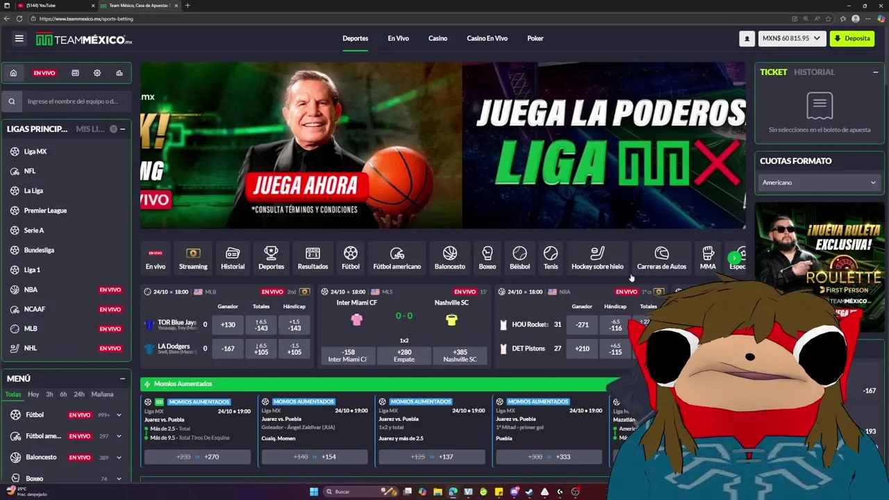The height and width of the screenshot is (500, 889).
Task: Switch to Historial tab in ticket panel
Action: point(814,72)
